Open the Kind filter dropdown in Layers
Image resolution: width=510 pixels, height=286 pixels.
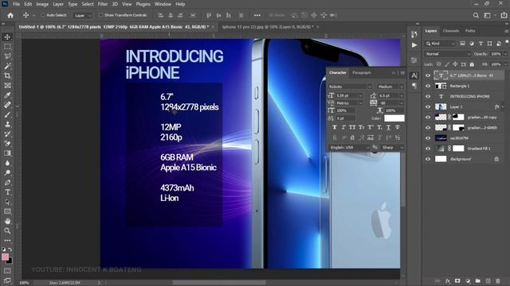pos(441,44)
